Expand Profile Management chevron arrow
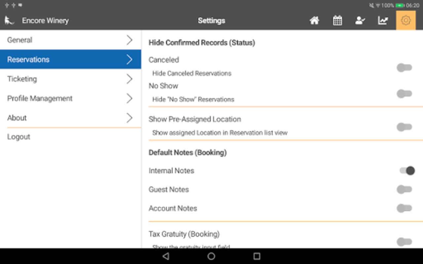The height and width of the screenshot is (264, 423). [x=130, y=98]
